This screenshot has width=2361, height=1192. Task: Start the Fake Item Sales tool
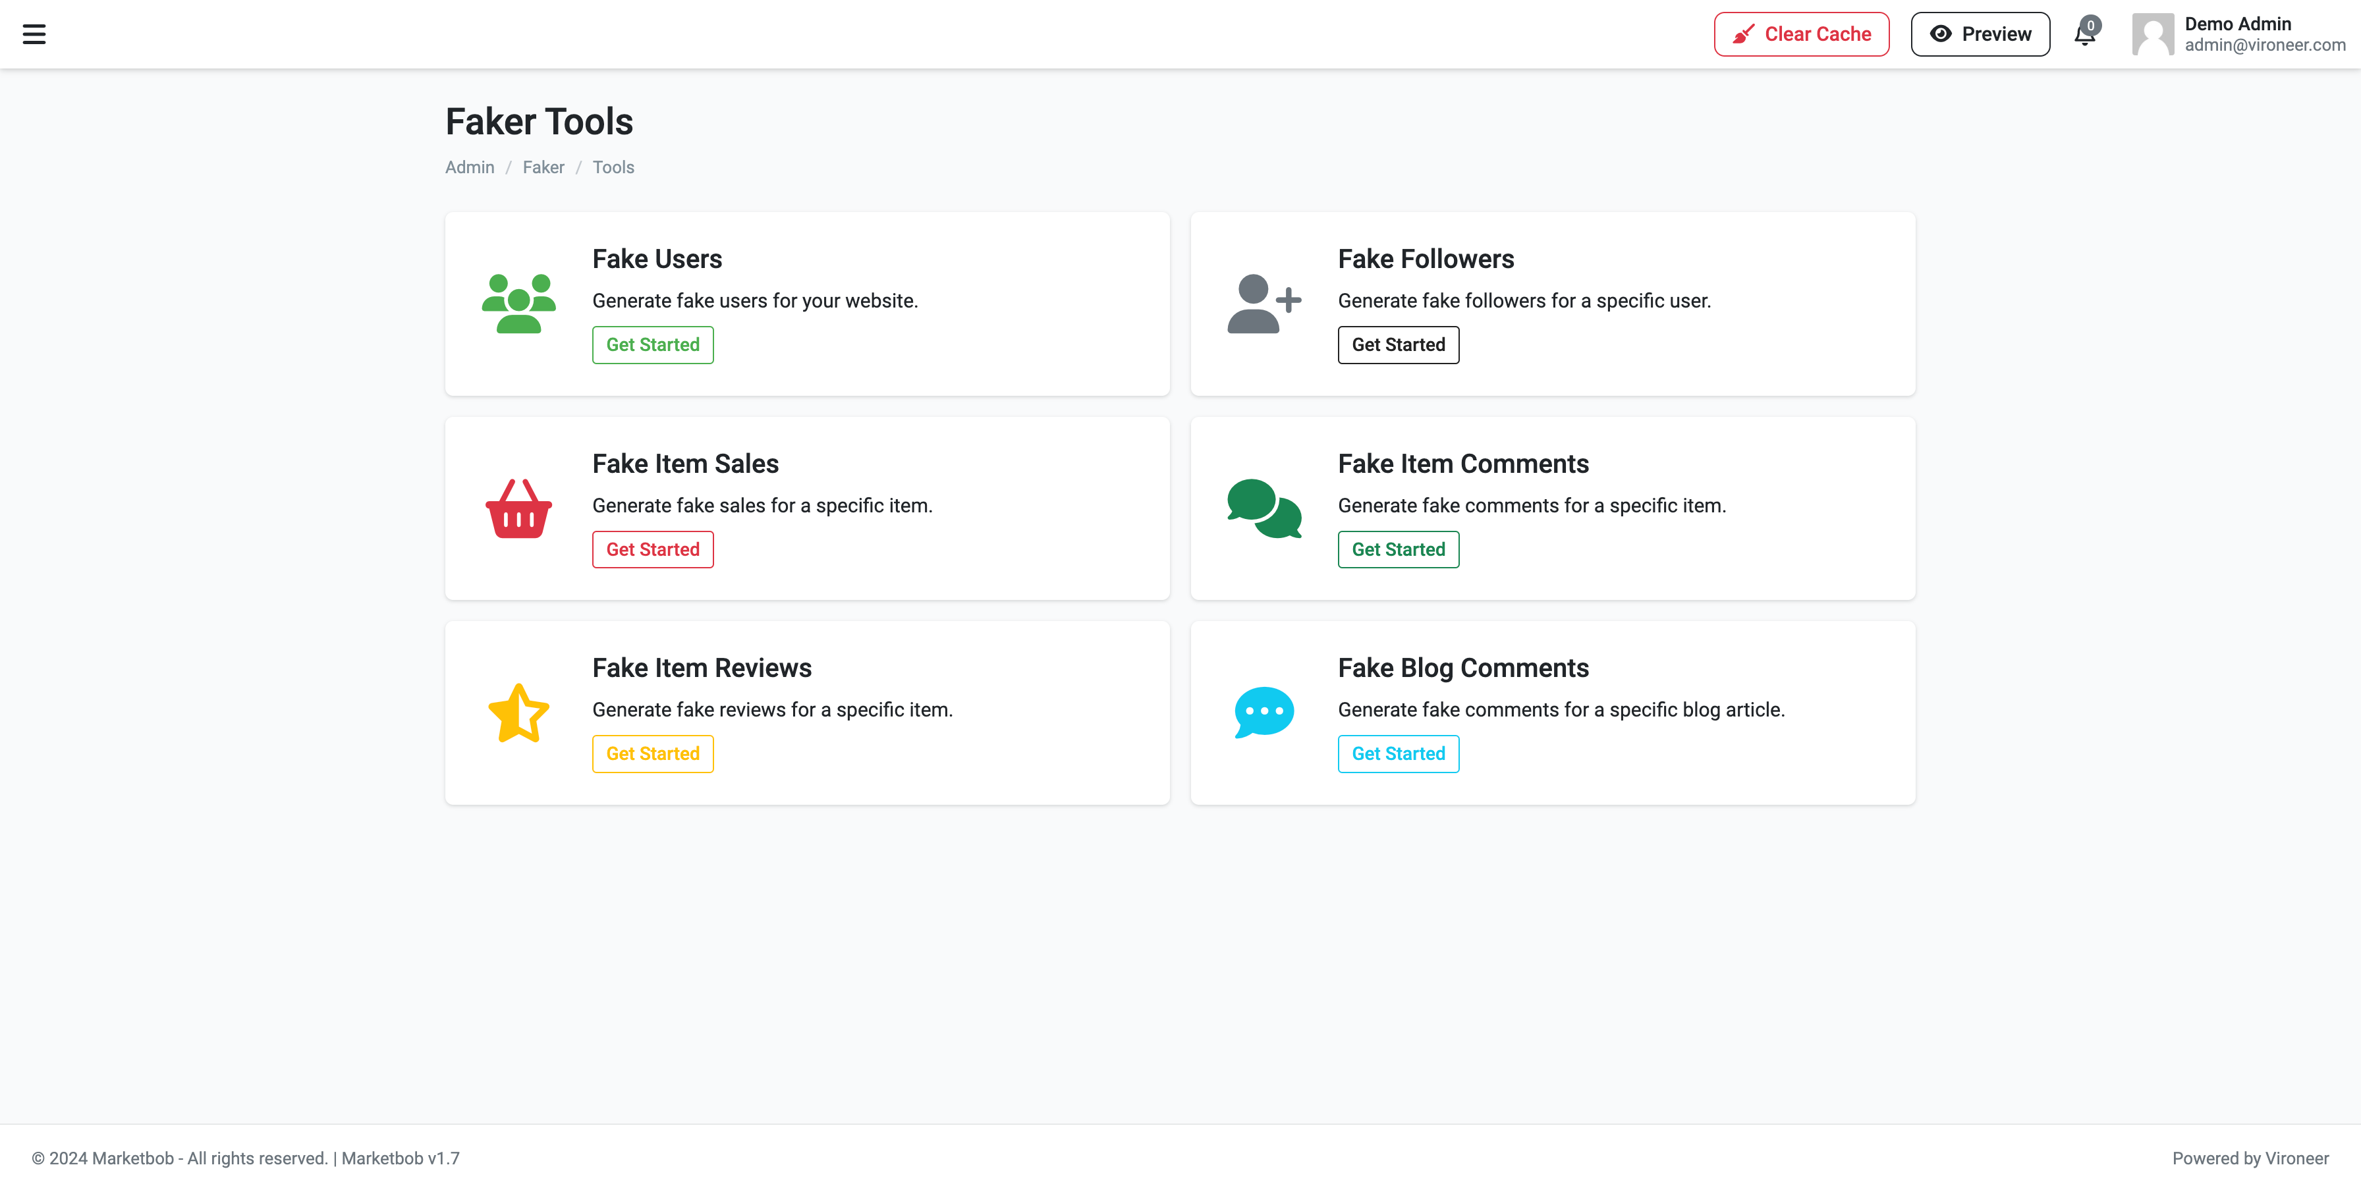(653, 550)
